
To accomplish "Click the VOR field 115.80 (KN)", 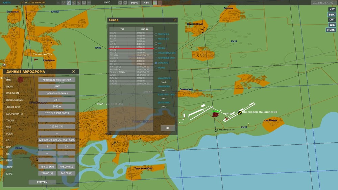I will pos(57,126).
